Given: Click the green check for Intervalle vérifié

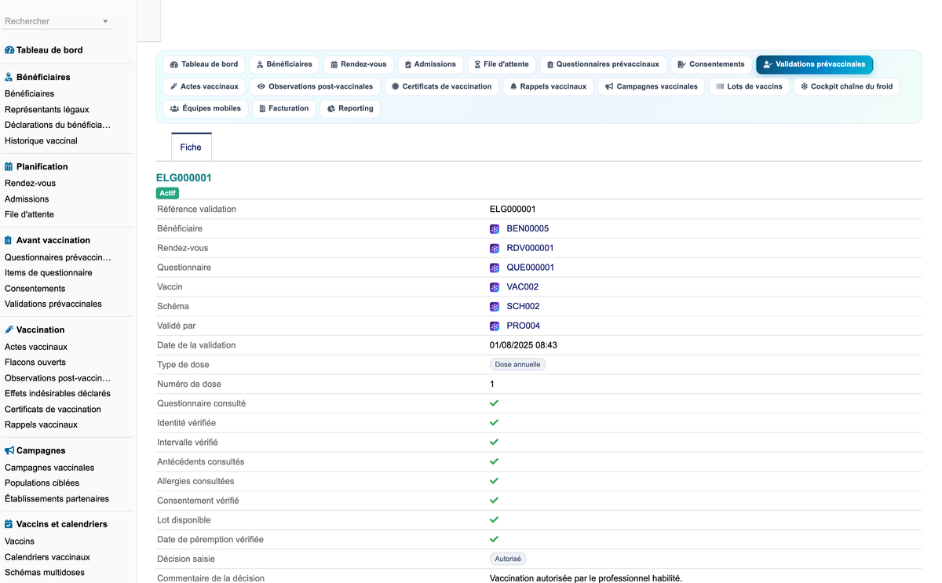Looking at the screenshot, I should coord(495,443).
